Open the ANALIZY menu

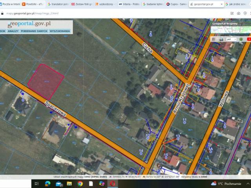tap(13, 31)
